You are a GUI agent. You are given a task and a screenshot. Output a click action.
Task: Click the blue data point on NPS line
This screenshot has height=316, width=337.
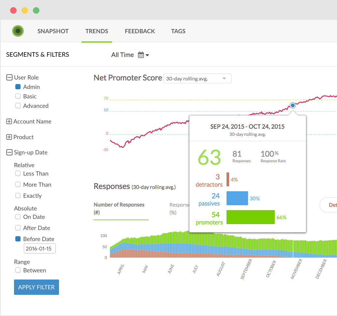292,106
